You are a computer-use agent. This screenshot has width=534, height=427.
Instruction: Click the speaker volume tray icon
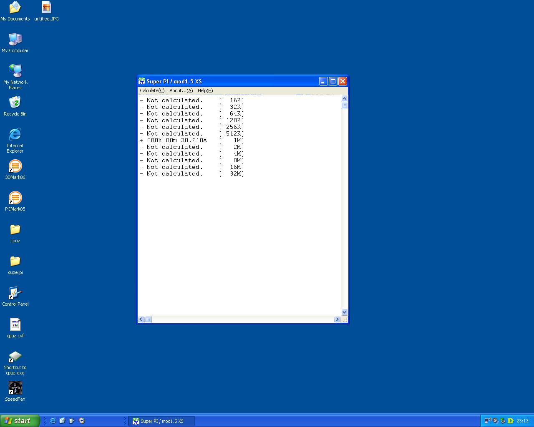tap(495, 421)
